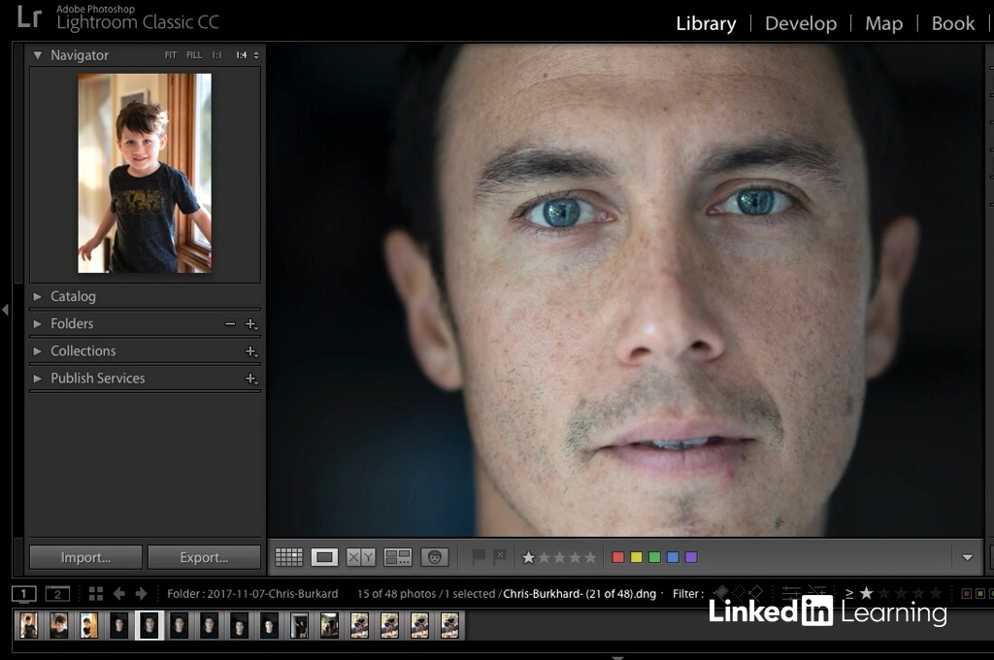Click the filmstrip grid shortcut icon
The width and height of the screenshot is (994, 660).
click(95, 593)
